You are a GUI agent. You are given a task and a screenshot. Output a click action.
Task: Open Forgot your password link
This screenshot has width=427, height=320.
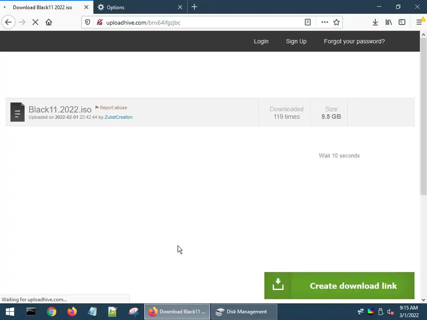point(354,41)
